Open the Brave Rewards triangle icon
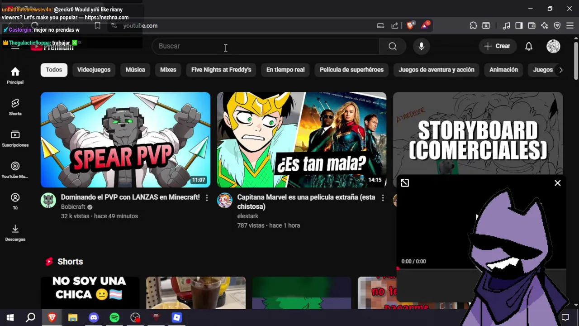This screenshot has width=579, height=326. click(425, 26)
